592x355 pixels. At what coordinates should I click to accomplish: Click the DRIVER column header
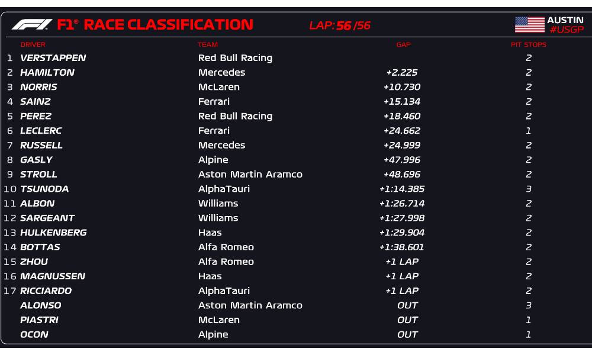(x=33, y=44)
